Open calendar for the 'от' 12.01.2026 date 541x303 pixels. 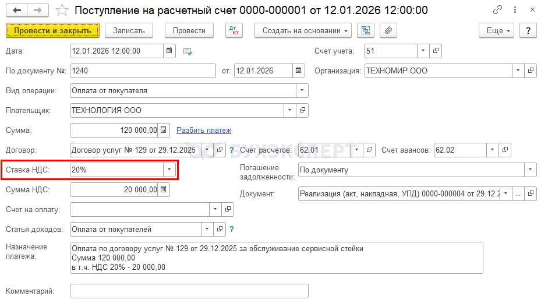[298, 71]
